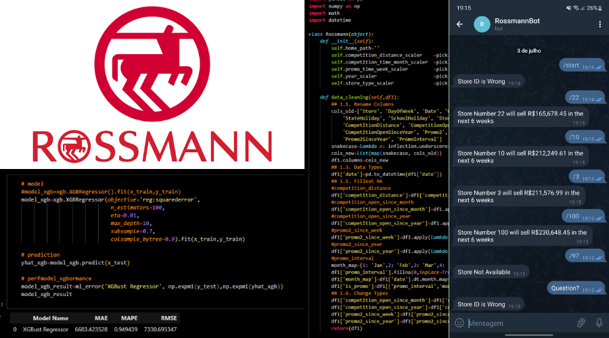
Task: Click the Mensagem text input field
Action: [518, 323]
